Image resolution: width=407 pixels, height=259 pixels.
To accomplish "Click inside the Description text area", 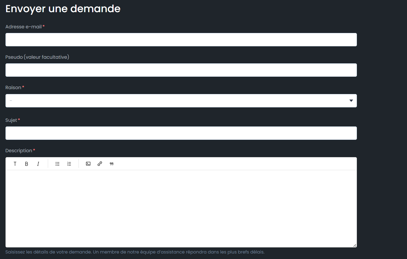I will (x=181, y=208).
